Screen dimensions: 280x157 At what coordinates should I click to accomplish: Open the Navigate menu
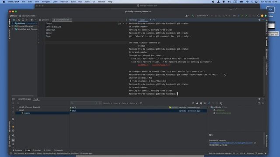[x=45, y=2]
